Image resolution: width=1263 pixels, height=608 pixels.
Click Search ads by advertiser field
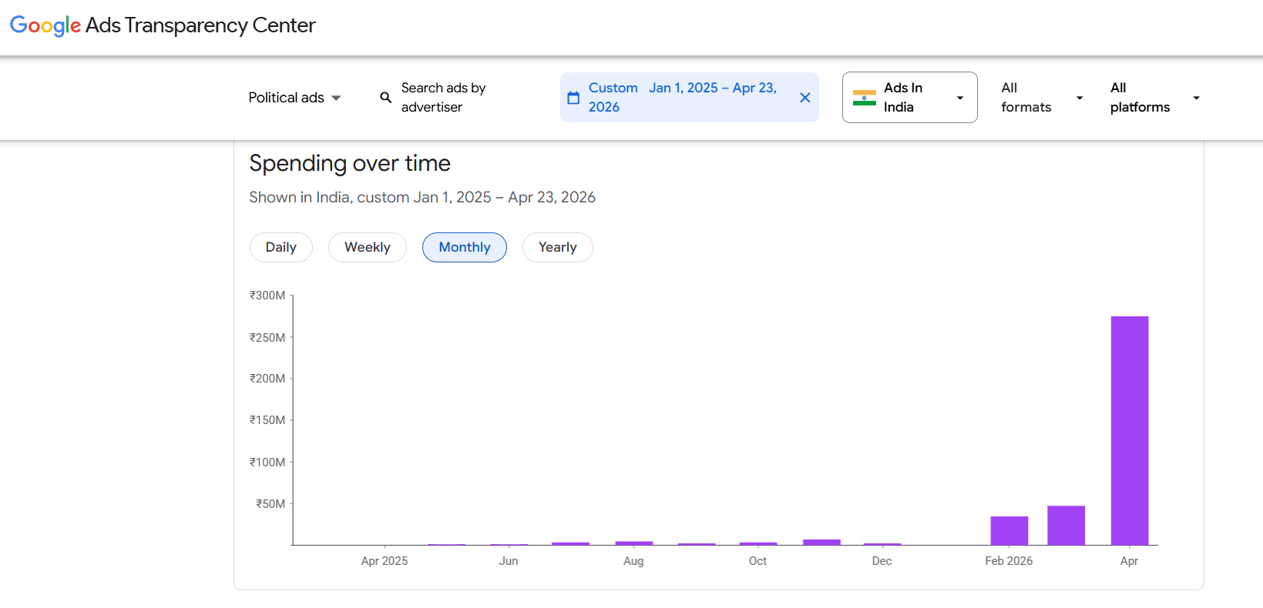click(x=443, y=98)
